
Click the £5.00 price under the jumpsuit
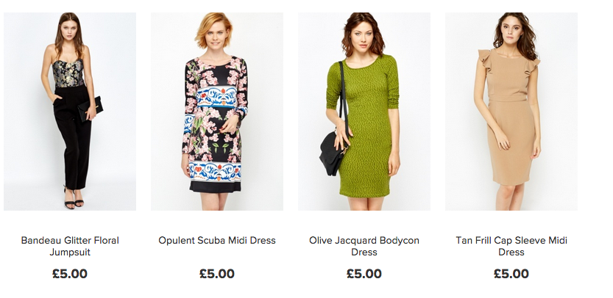tap(70, 274)
